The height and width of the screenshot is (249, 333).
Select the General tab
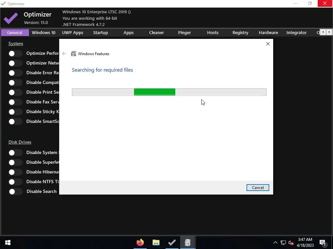[x=15, y=33]
